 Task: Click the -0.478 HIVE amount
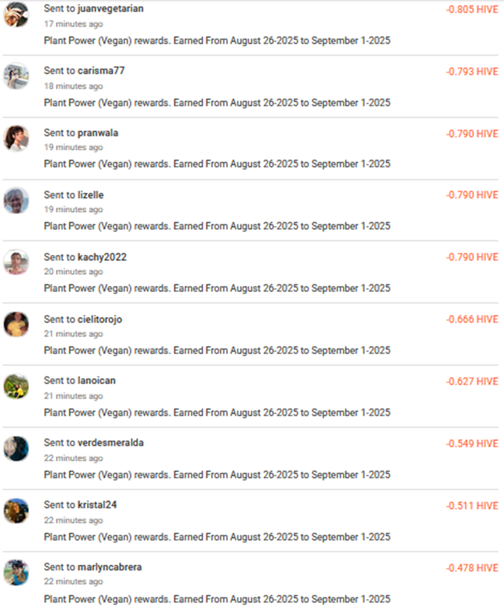coord(472,568)
